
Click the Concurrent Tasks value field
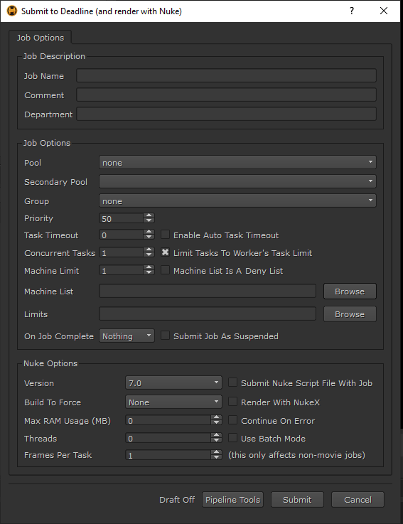pos(122,252)
